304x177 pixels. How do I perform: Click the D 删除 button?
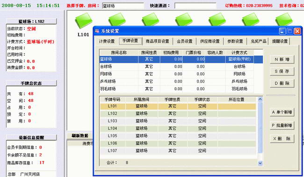(x=282, y=83)
